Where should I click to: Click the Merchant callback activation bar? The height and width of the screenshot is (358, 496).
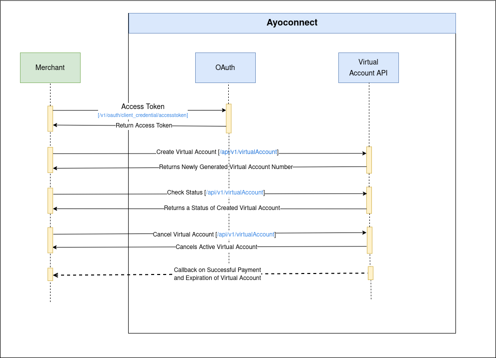pos(50,274)
